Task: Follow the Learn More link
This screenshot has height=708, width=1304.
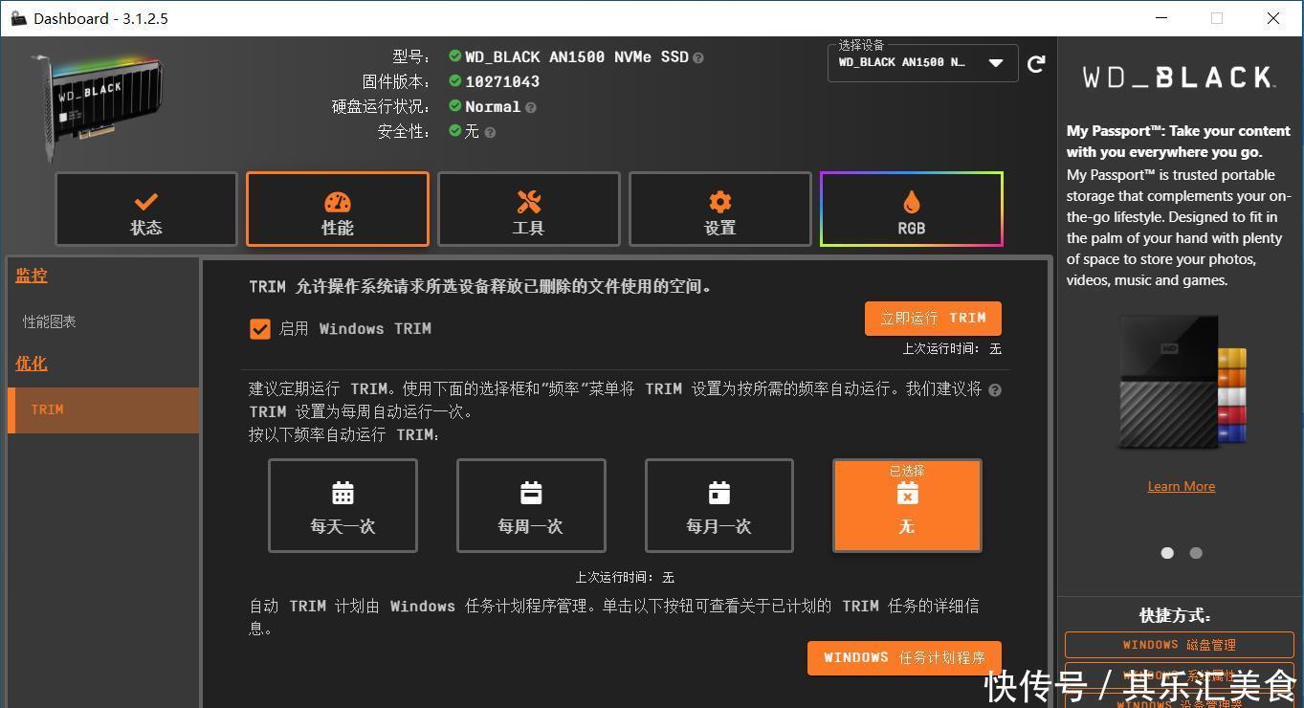Action: tap(1182, 487)
